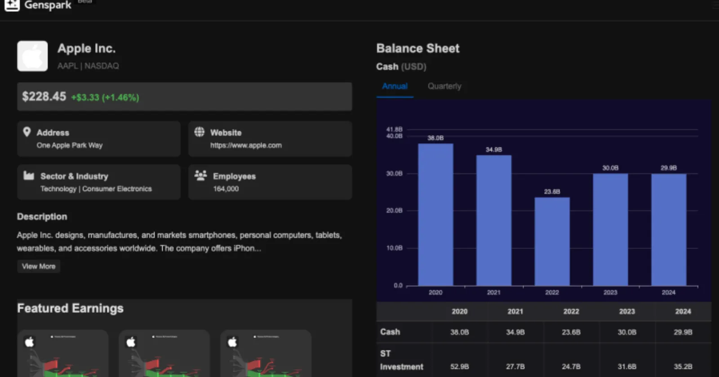Click the View More button

[x=39, y=266]
